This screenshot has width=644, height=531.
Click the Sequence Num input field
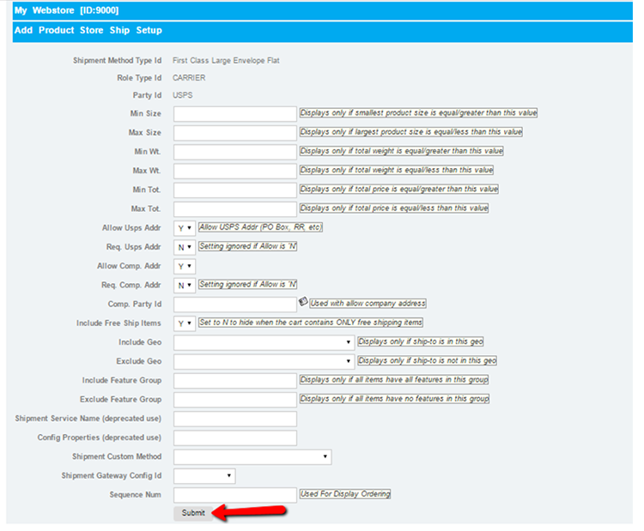coord(235,495)
